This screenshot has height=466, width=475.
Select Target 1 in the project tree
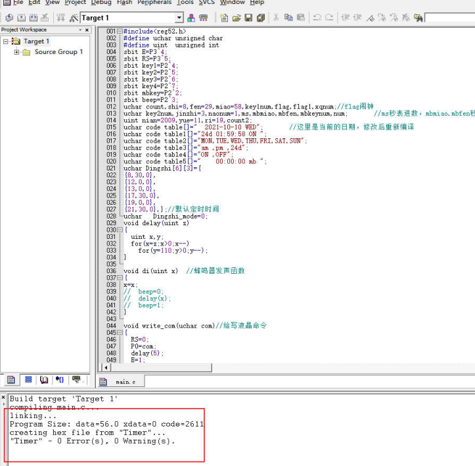pyautogui.click(x=36, y=41)
